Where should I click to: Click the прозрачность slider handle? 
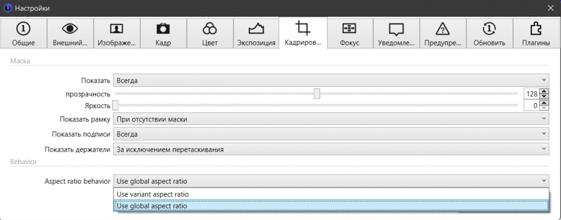point(316,93)
